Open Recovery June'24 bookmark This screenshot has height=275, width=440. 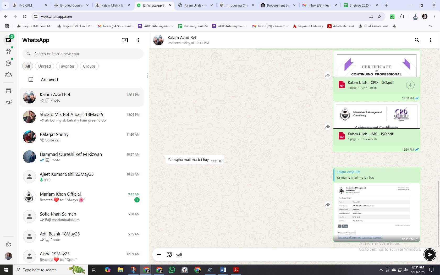193,26
